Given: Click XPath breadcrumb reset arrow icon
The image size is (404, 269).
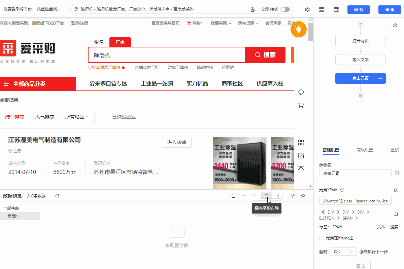Looking at the screenshot, I should click(396, 214).
